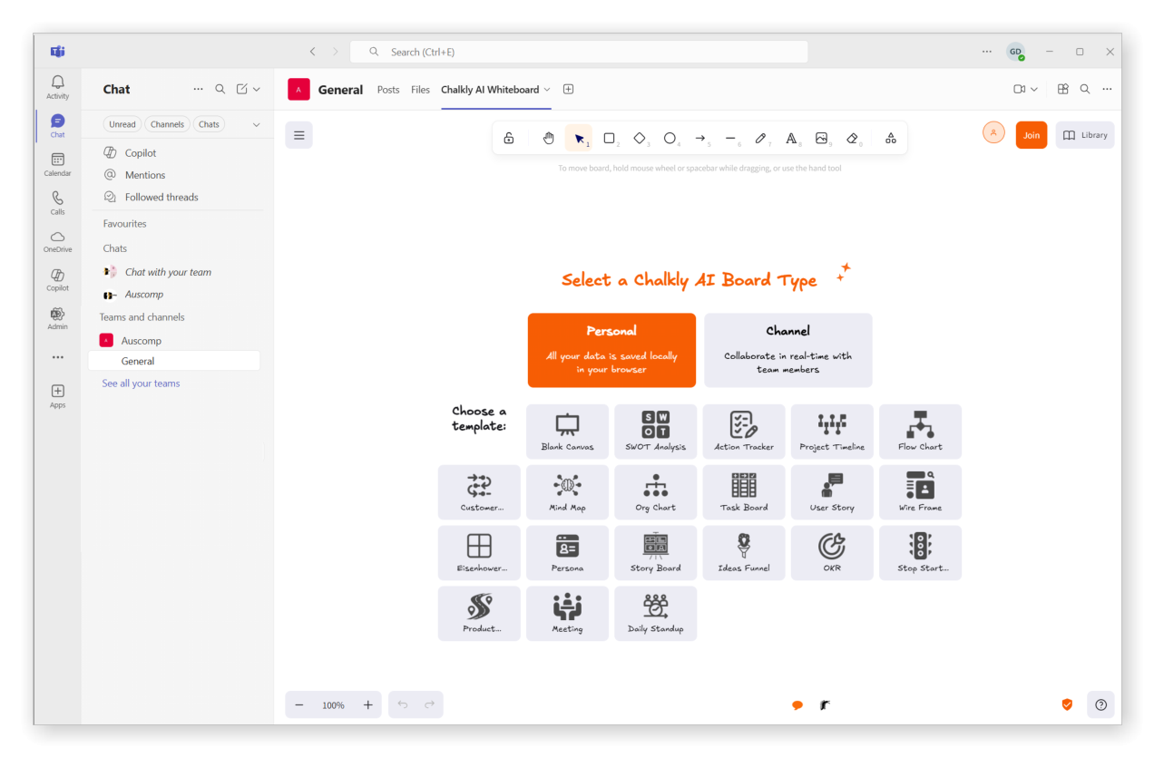
Task: Reset zoom via the 100% label
Action: pyautogui.click(x=333, y=705)
